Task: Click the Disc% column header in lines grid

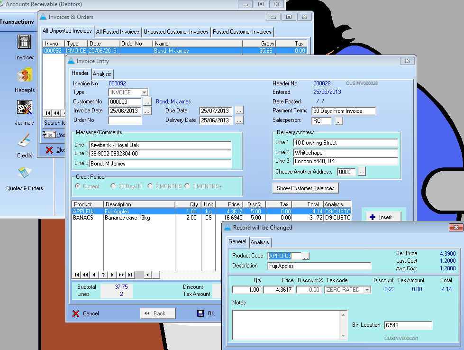Action: coord(254,204)
